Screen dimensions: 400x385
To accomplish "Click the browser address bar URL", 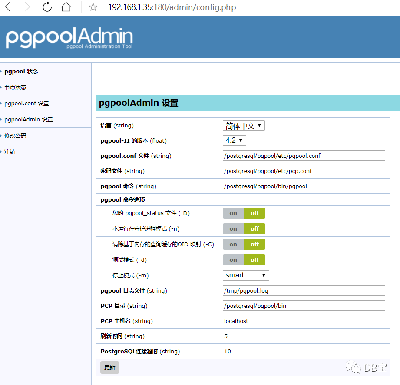I will coord(172,7).
